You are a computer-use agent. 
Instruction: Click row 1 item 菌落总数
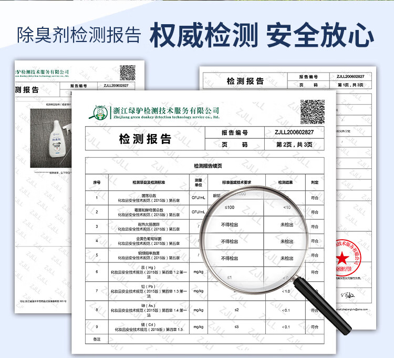coord(149,196)
